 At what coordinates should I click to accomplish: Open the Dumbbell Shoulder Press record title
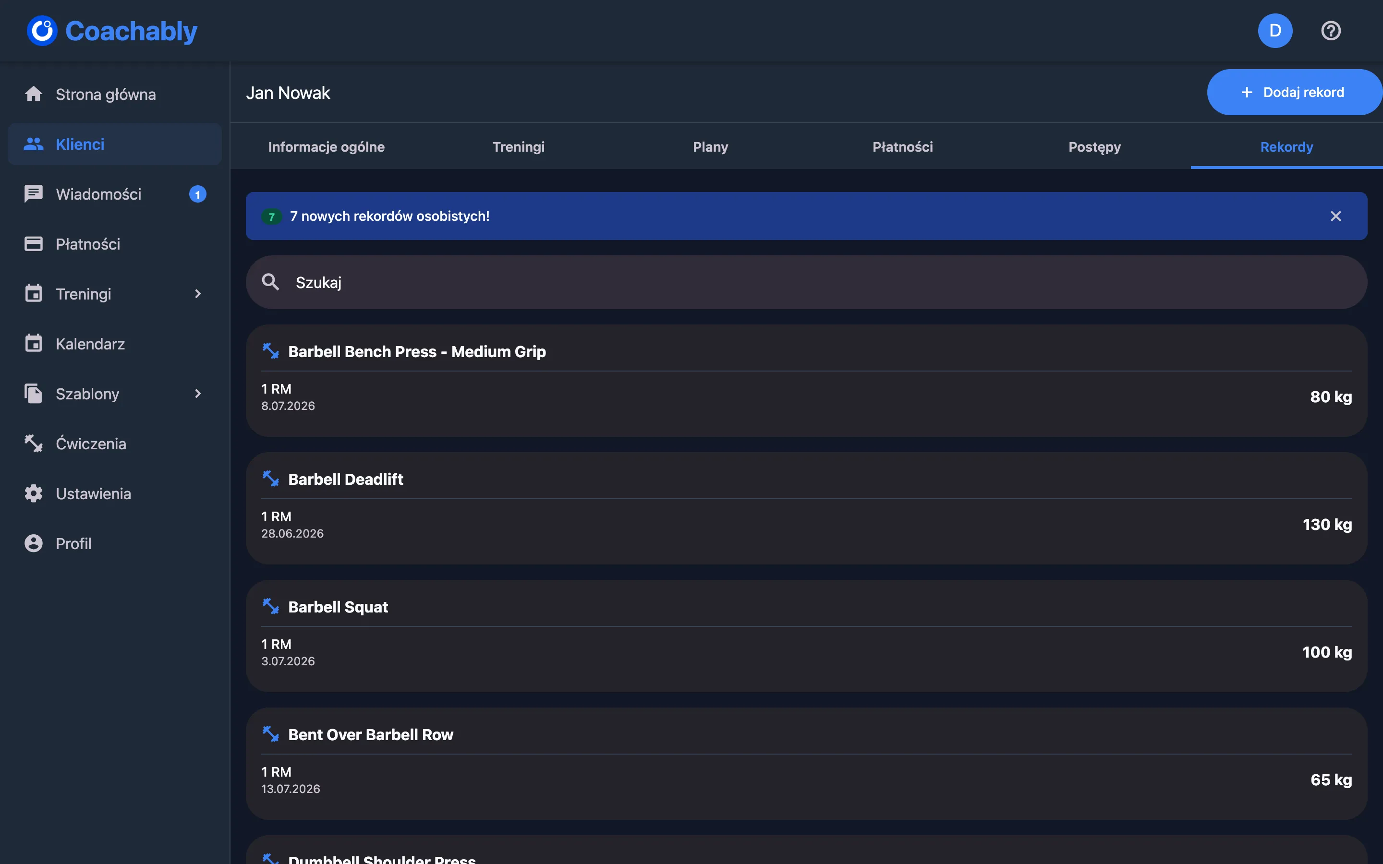click(382, 859)
